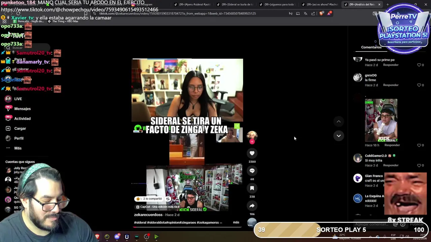This screenshot has width=431, height=242.
Task: Close the active 'Análisis del Reto' tab
Action: pyautogui.click(x=379, y=4)
